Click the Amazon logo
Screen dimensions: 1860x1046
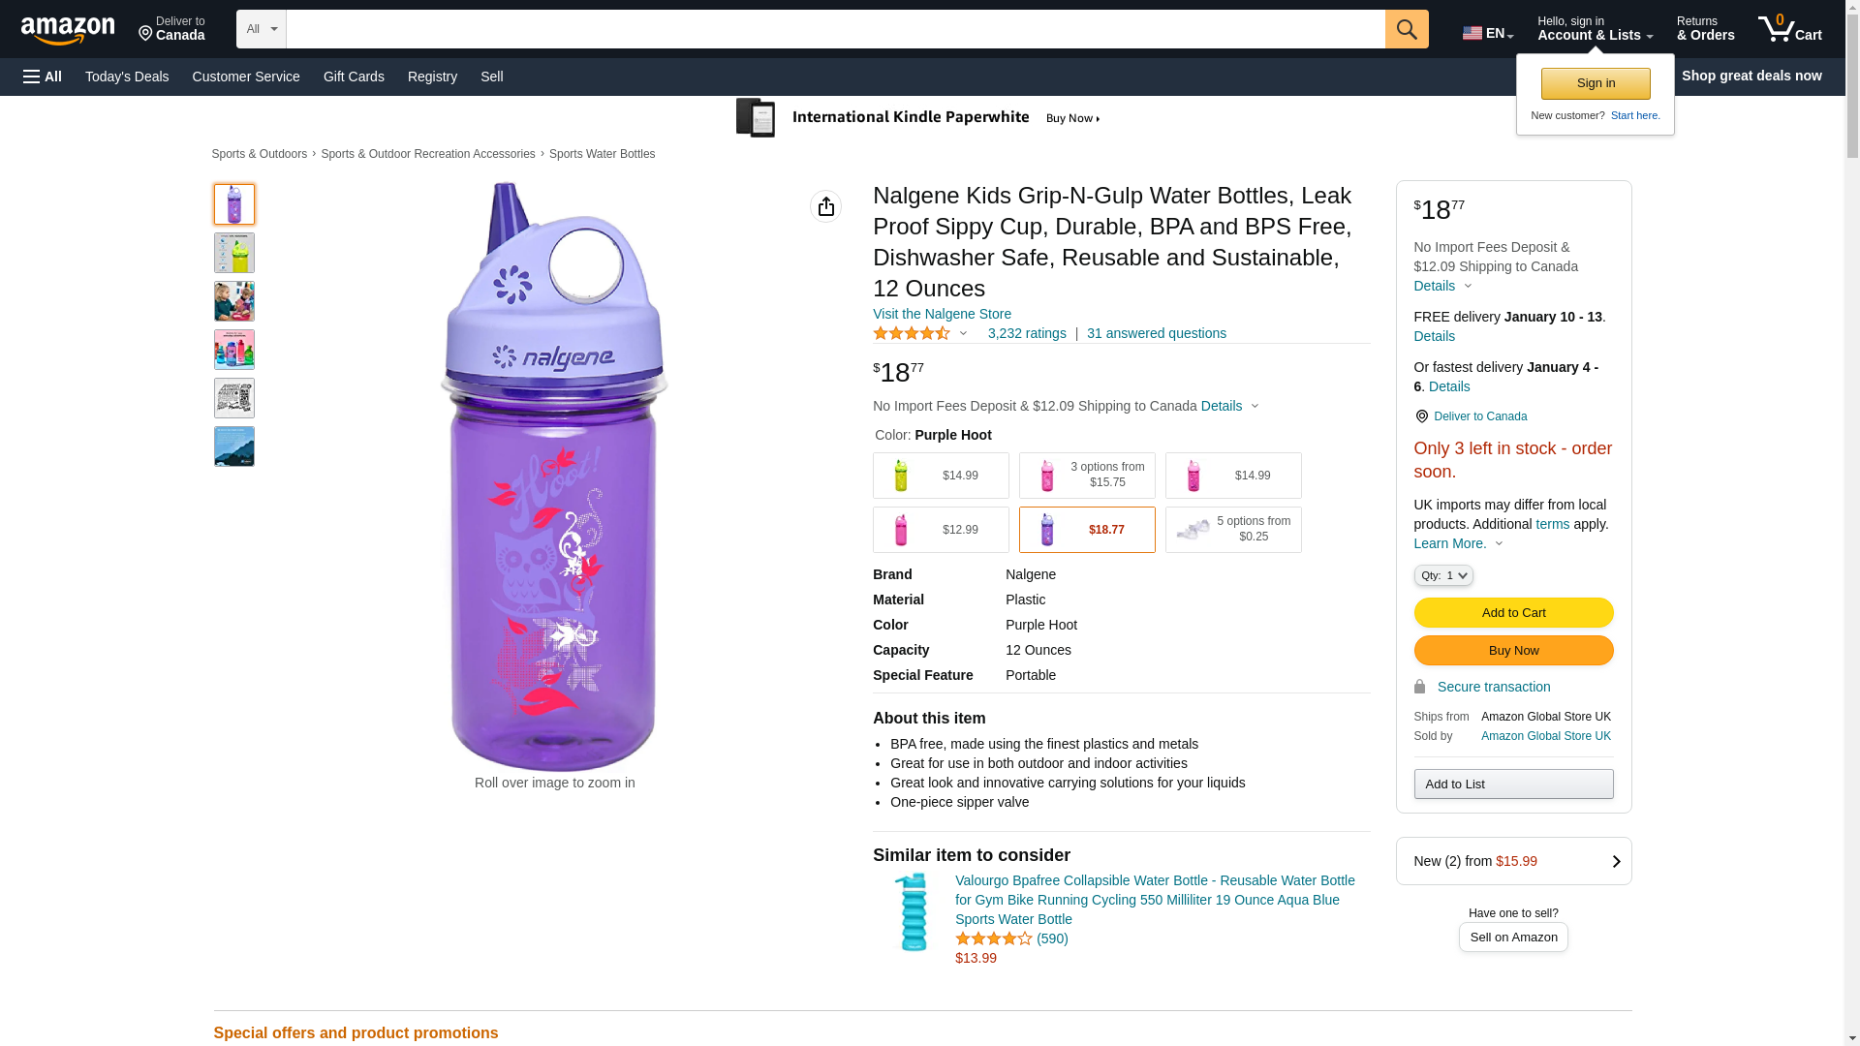[68, 30]
